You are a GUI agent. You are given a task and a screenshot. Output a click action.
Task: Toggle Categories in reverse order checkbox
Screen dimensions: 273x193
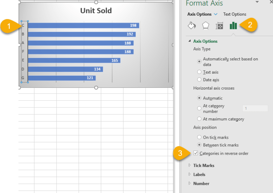pos(196,154)
